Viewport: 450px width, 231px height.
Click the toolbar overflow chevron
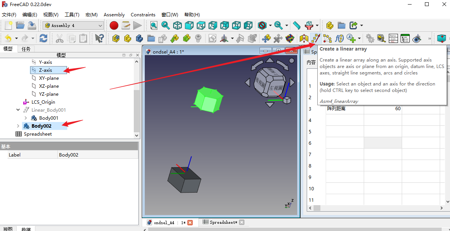(x=429, y=38)
